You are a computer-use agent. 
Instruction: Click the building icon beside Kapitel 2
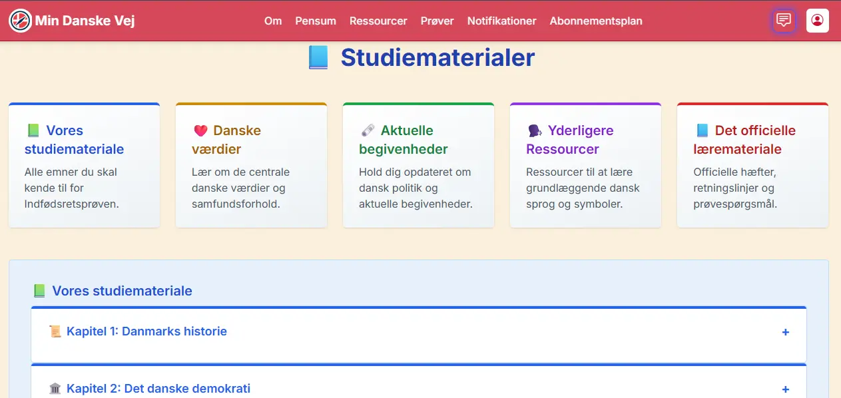(55, 389)
